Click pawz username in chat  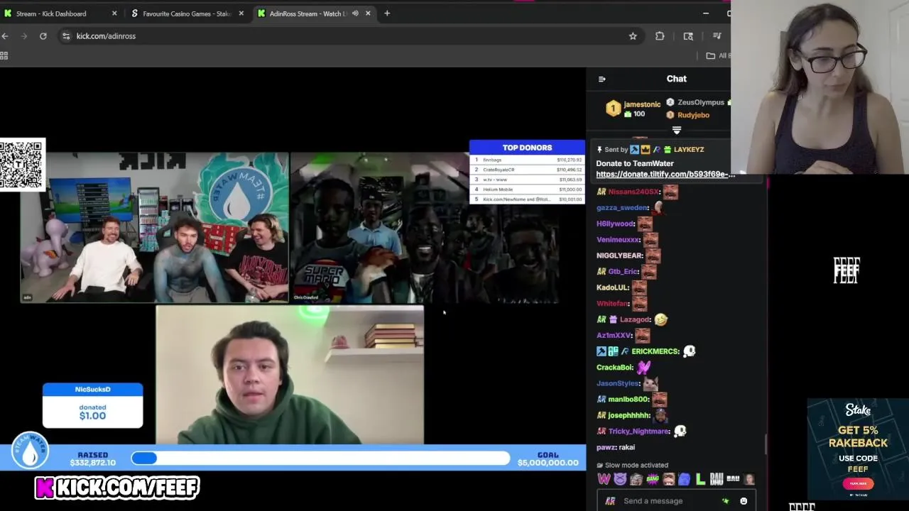point(606,447)
